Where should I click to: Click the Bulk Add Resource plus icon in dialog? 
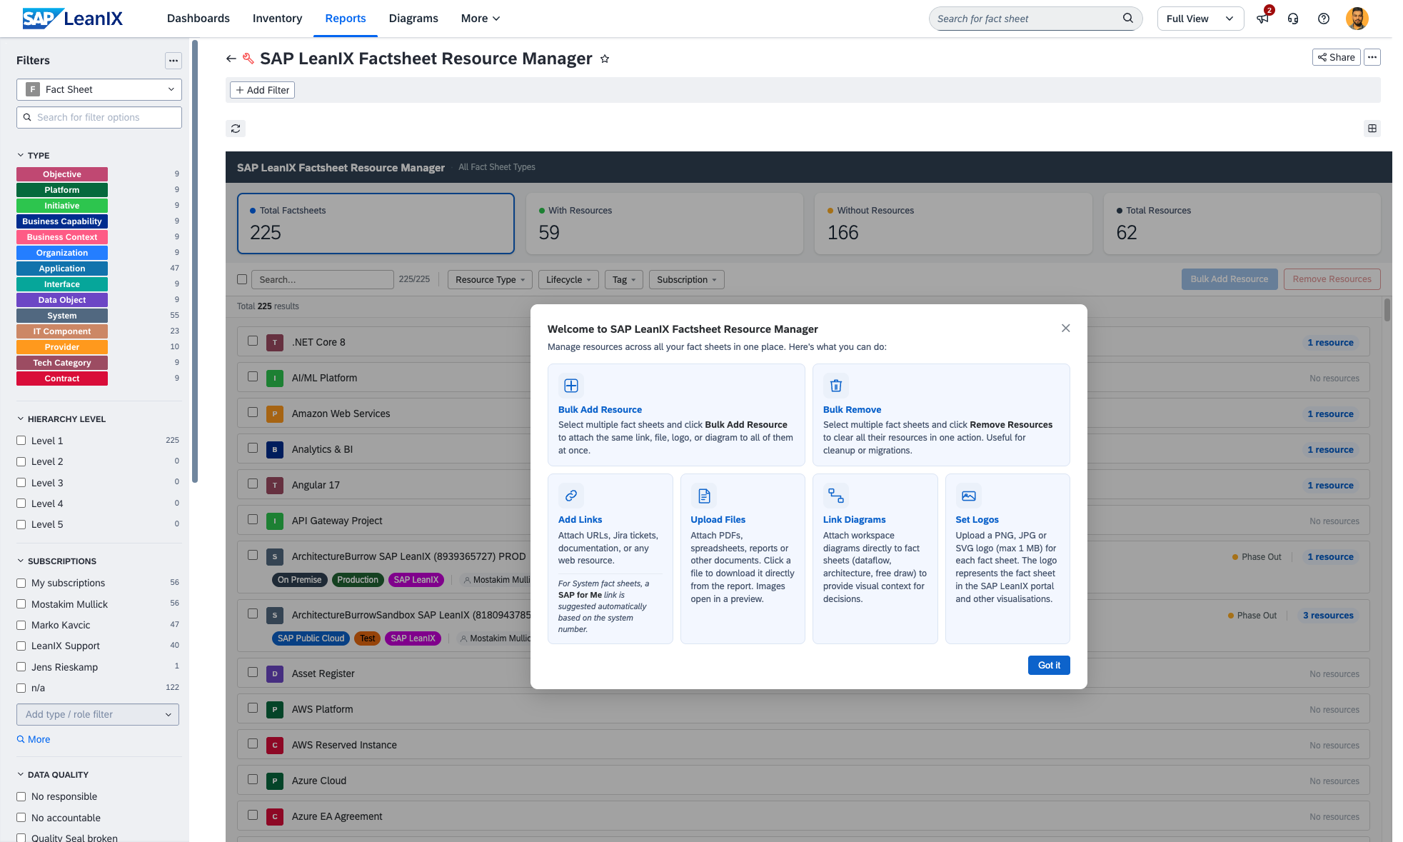pyautogui.click(x=571, y=386)
